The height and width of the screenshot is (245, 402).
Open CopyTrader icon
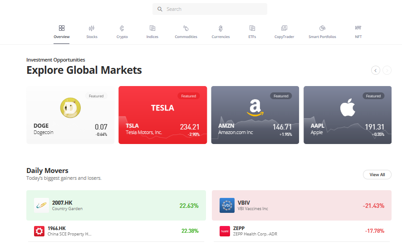(284, 28)
